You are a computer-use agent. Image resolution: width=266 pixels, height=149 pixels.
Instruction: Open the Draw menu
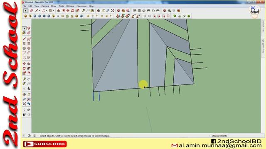click(54, 6)
